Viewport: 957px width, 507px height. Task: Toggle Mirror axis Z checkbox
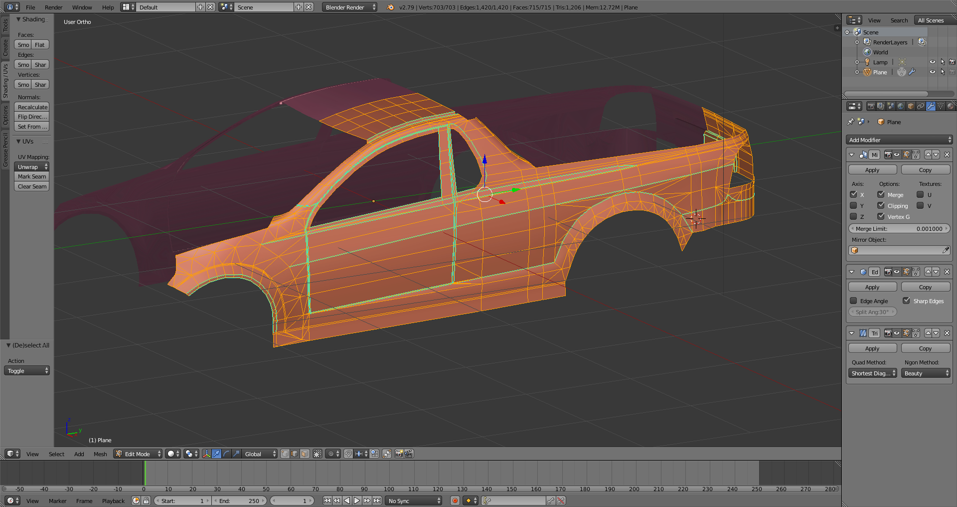[853, 216]
